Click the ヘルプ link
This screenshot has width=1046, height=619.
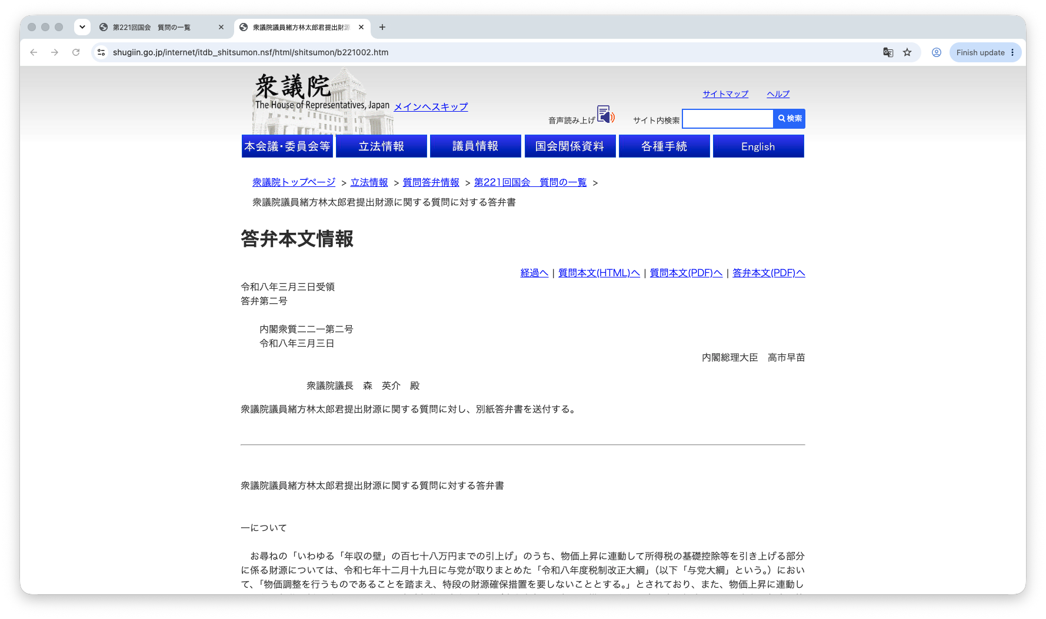pyautogui.click(x=778, y=94)
